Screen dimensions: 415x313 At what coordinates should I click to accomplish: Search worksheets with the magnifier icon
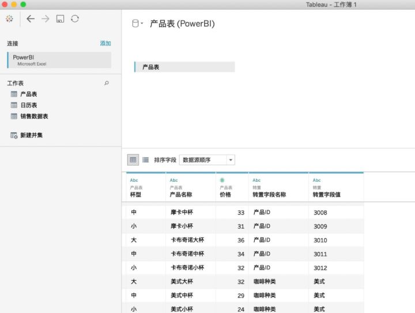(107, 83)
